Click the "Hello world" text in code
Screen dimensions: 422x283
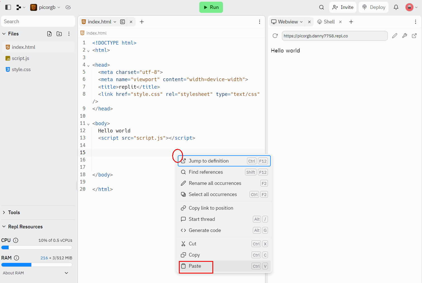pyautogui.click(x=114, y=131)
